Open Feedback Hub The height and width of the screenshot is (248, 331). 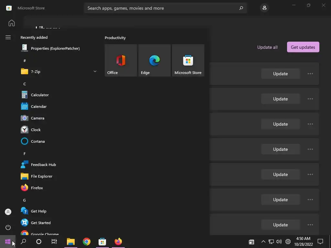(x=59, y=165)
